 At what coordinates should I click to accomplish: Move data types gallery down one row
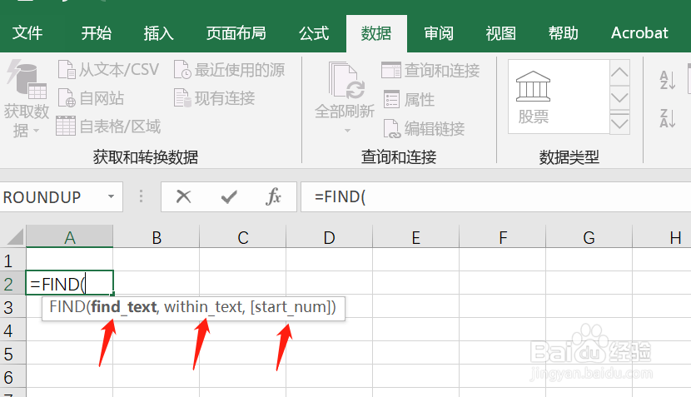tap(619, 97)
